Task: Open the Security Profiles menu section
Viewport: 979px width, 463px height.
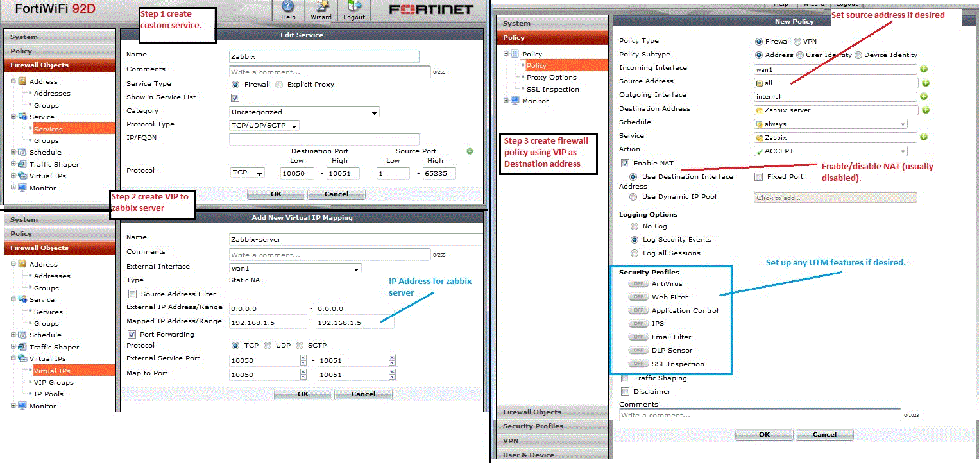Action: [552, 426]
